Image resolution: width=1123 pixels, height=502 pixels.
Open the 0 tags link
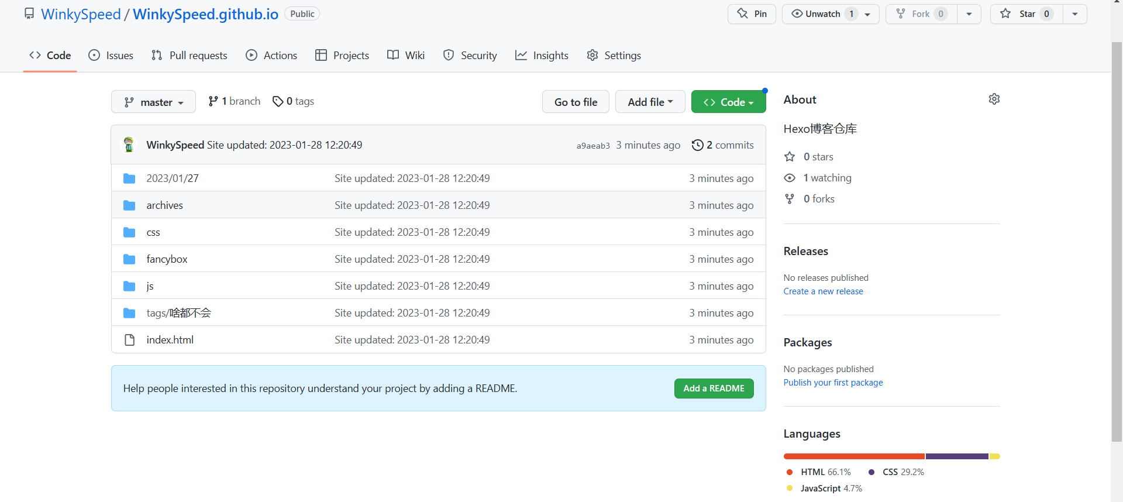tap(294, 101)
